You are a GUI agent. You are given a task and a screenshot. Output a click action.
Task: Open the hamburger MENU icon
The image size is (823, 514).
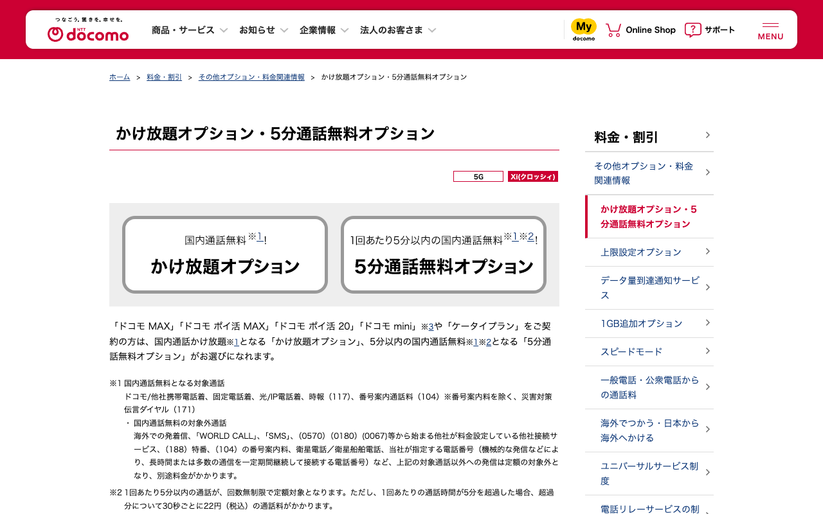pos(770,30)
